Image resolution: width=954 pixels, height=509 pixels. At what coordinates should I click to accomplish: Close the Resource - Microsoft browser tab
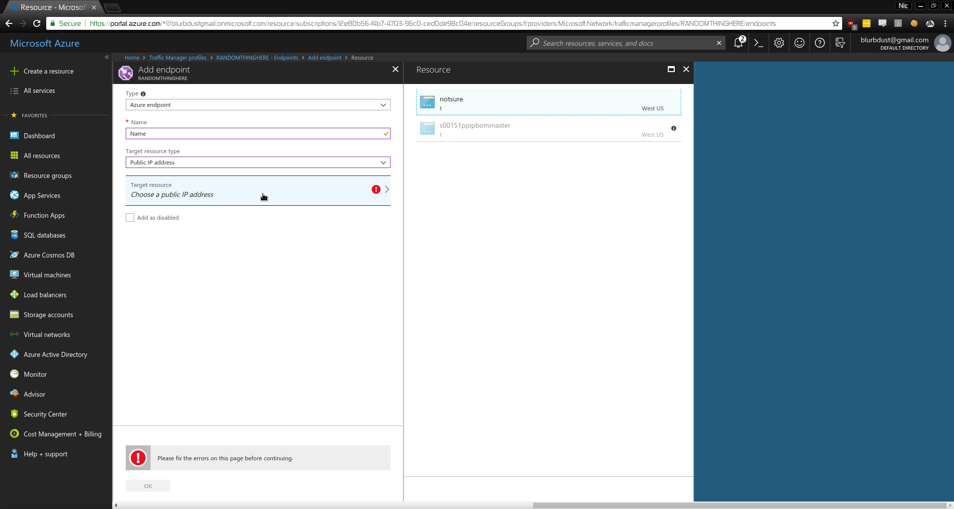coord(94,7)
